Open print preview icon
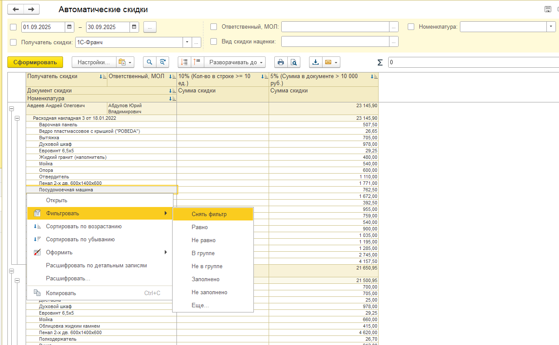Screen dimensions: 559x345 coord(294,62)
